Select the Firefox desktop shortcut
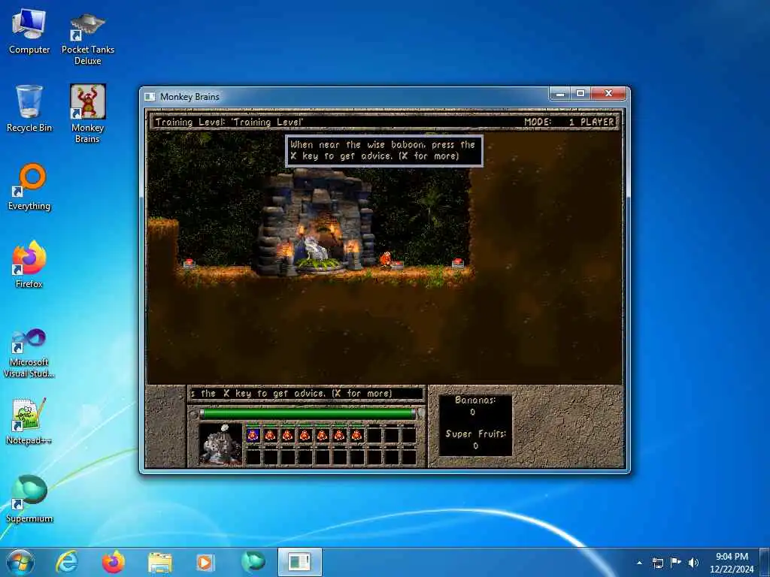 (29, 264)
